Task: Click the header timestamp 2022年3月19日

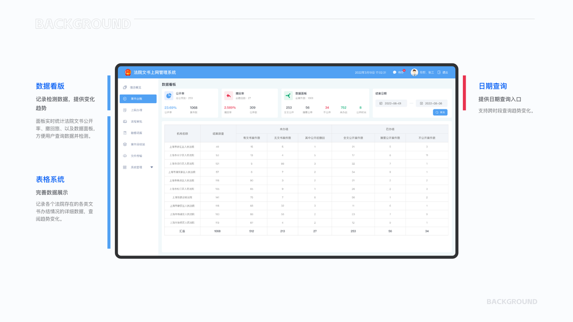Action: point(370,72)
